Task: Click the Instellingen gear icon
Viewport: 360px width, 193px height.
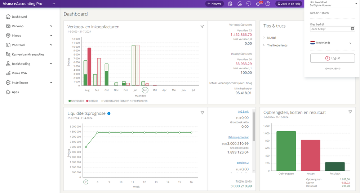Action: click(x=8, y=83)
